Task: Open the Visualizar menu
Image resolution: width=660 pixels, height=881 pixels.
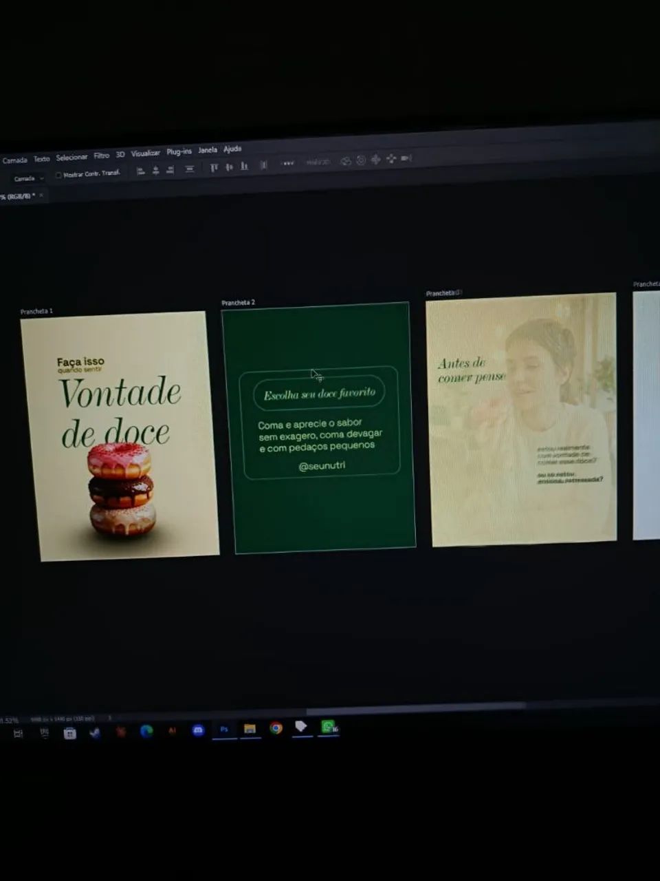Action: 145,153
